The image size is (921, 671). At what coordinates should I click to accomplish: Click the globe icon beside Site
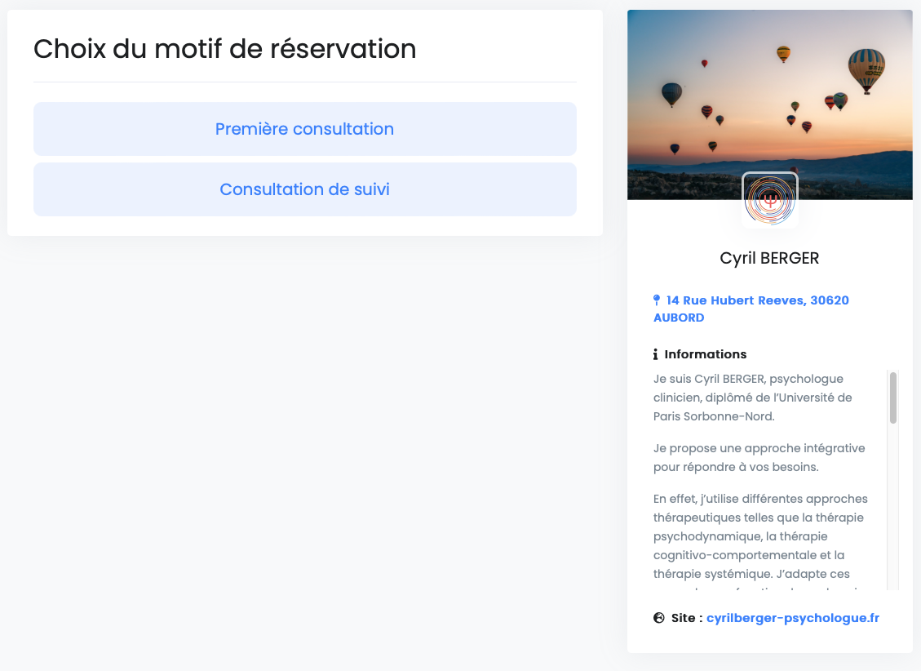click(659, 618)
